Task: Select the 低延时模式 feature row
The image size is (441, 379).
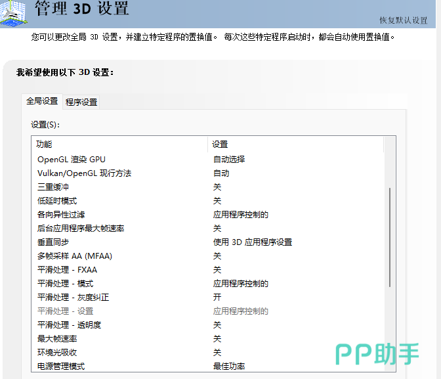Action: (x=57, y=201)
